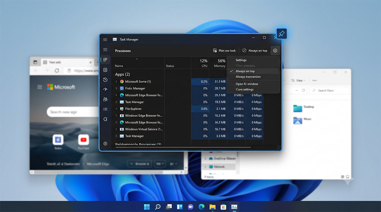Open the Settings gear at sidebar bottom
This screenshot has width=381, height=212.
tap(105, 144)
